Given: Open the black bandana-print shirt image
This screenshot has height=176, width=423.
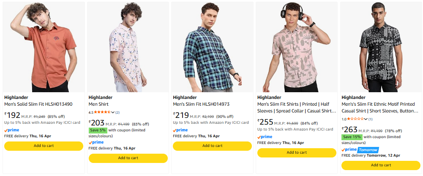Looking at the screenshot, I should 381,46.
